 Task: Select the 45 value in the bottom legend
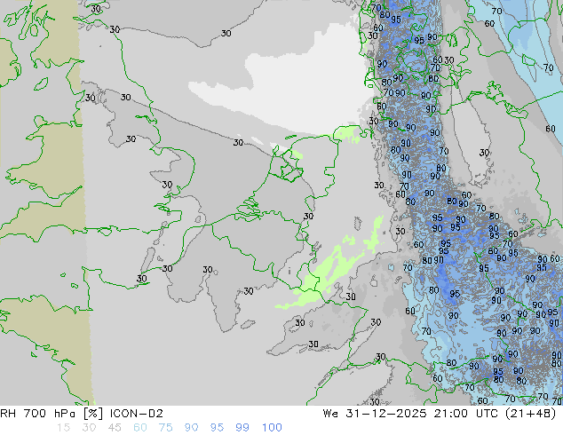(x=115, y=428)
